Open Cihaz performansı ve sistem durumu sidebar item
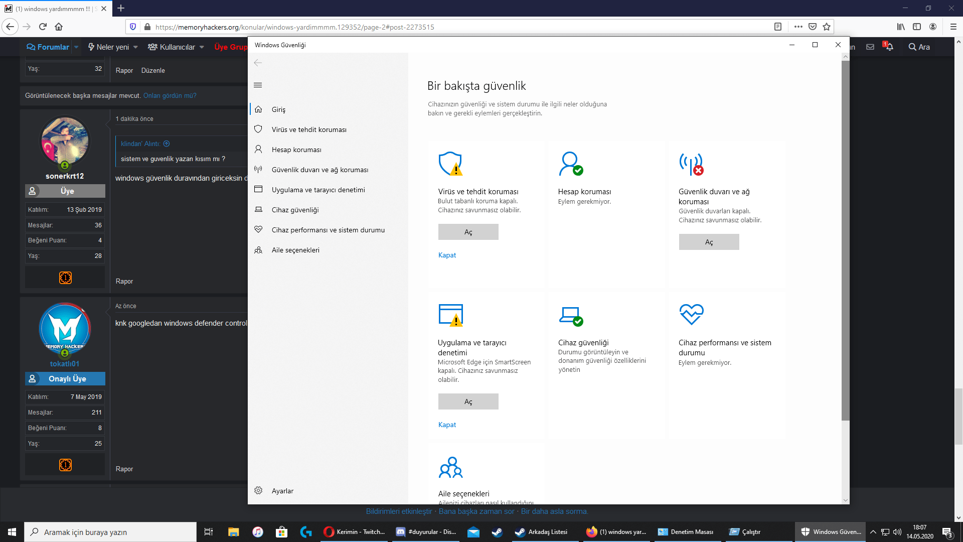This screenshot has width=963, height=542. (329, 230)
